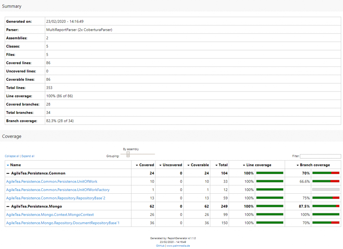Sort by the Covered column
Image resolution: width=343 pixels, height=249 pixels.
(x=145, y=165)
